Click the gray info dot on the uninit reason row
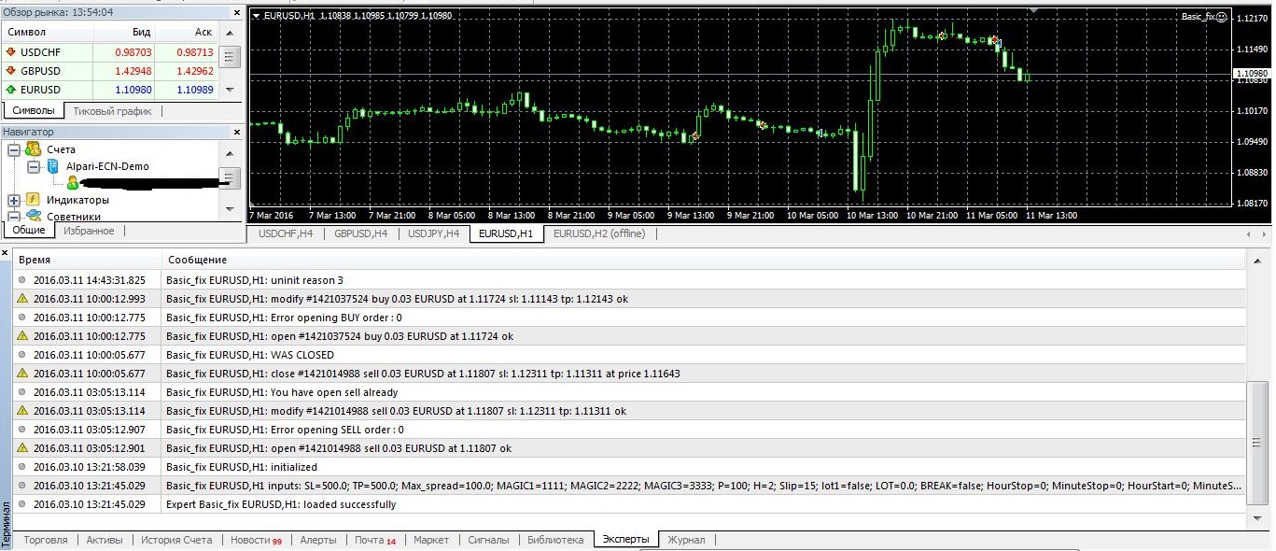The image size is (1276, 551). (22, 280)
